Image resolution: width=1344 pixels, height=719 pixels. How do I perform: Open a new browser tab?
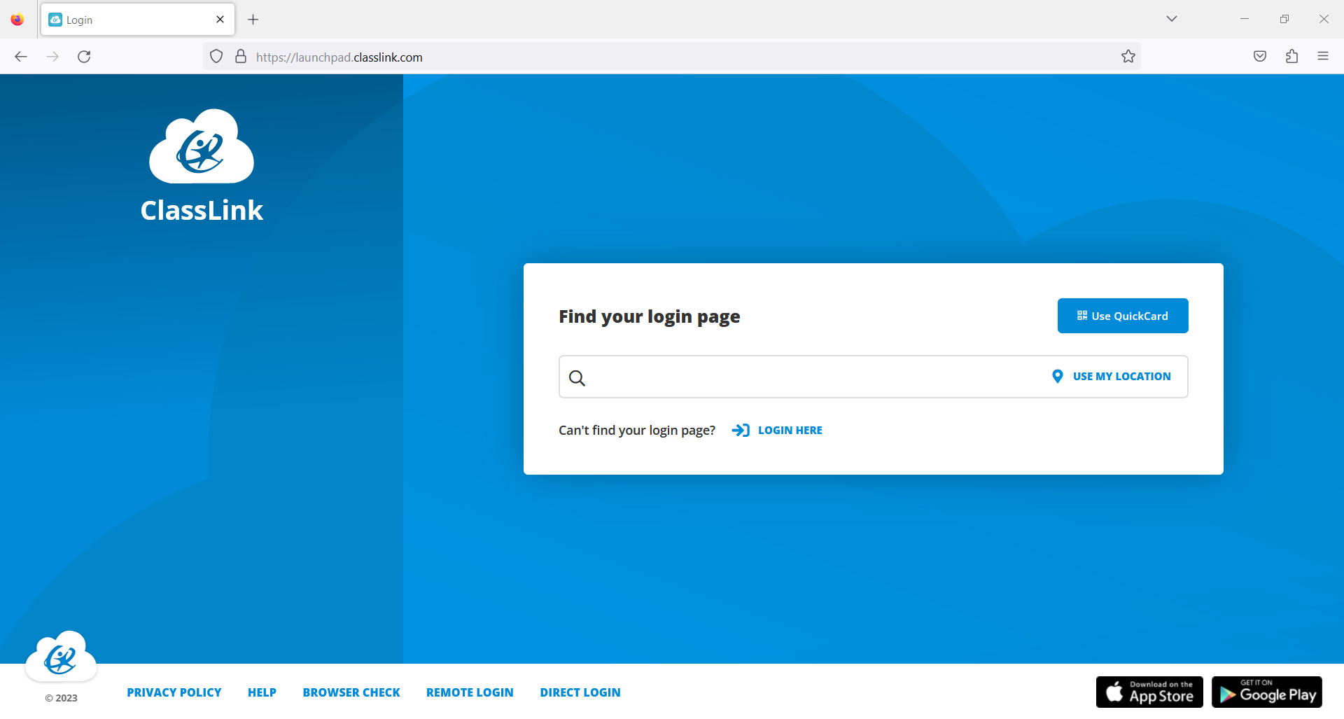point(253,19)
